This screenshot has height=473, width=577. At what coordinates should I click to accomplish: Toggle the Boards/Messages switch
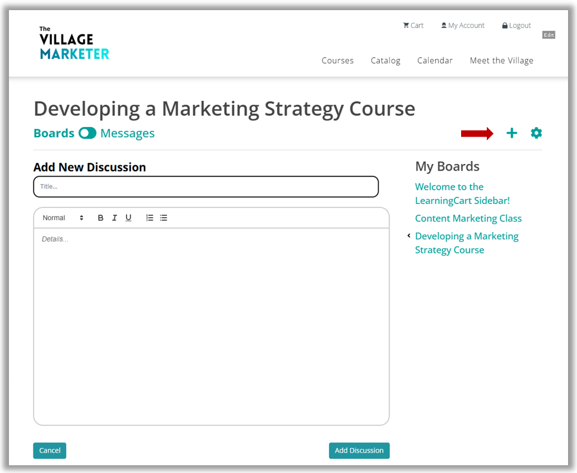(87, 133)
